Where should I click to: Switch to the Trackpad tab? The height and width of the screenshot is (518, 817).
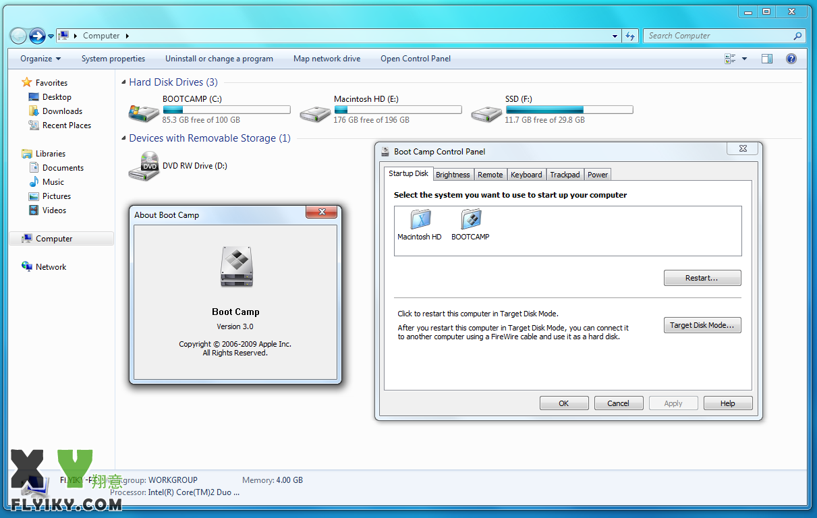tap(565, 175)
